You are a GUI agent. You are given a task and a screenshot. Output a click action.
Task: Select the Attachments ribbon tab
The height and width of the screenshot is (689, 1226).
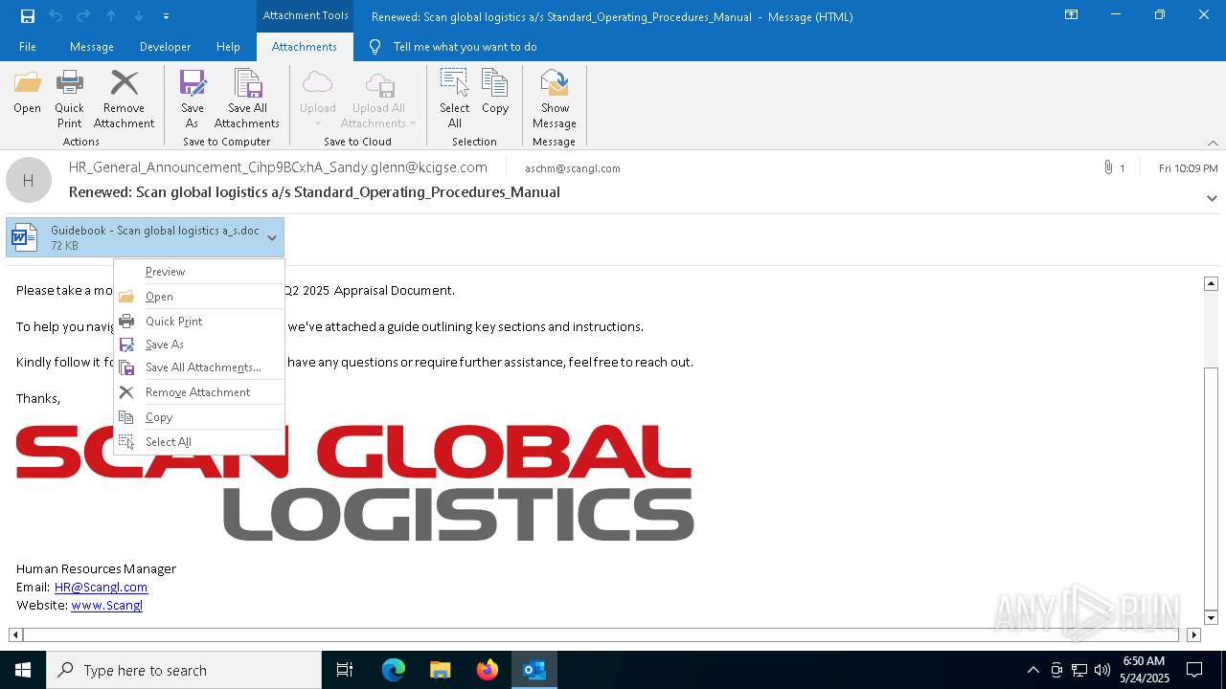305,47
